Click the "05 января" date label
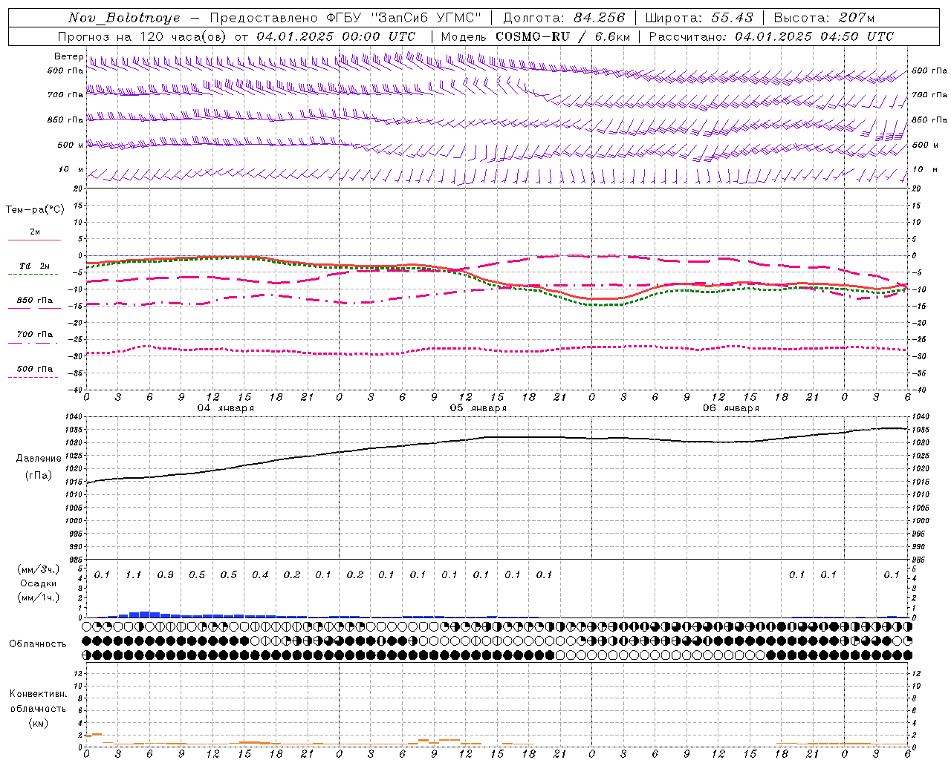The height and width of the screenshot is (760, 951). tap(478, 408)
